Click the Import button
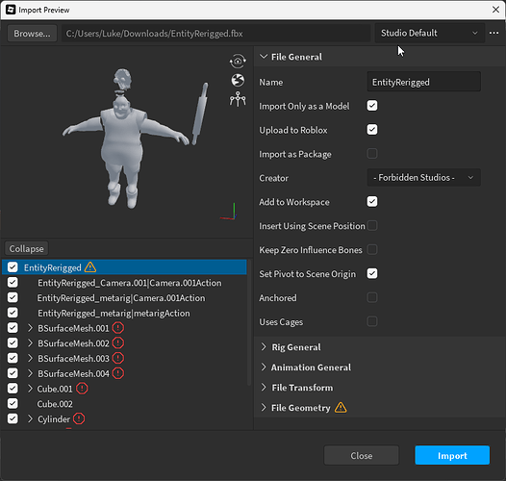This screenshot has width=506, height=481. pos(452,455)
